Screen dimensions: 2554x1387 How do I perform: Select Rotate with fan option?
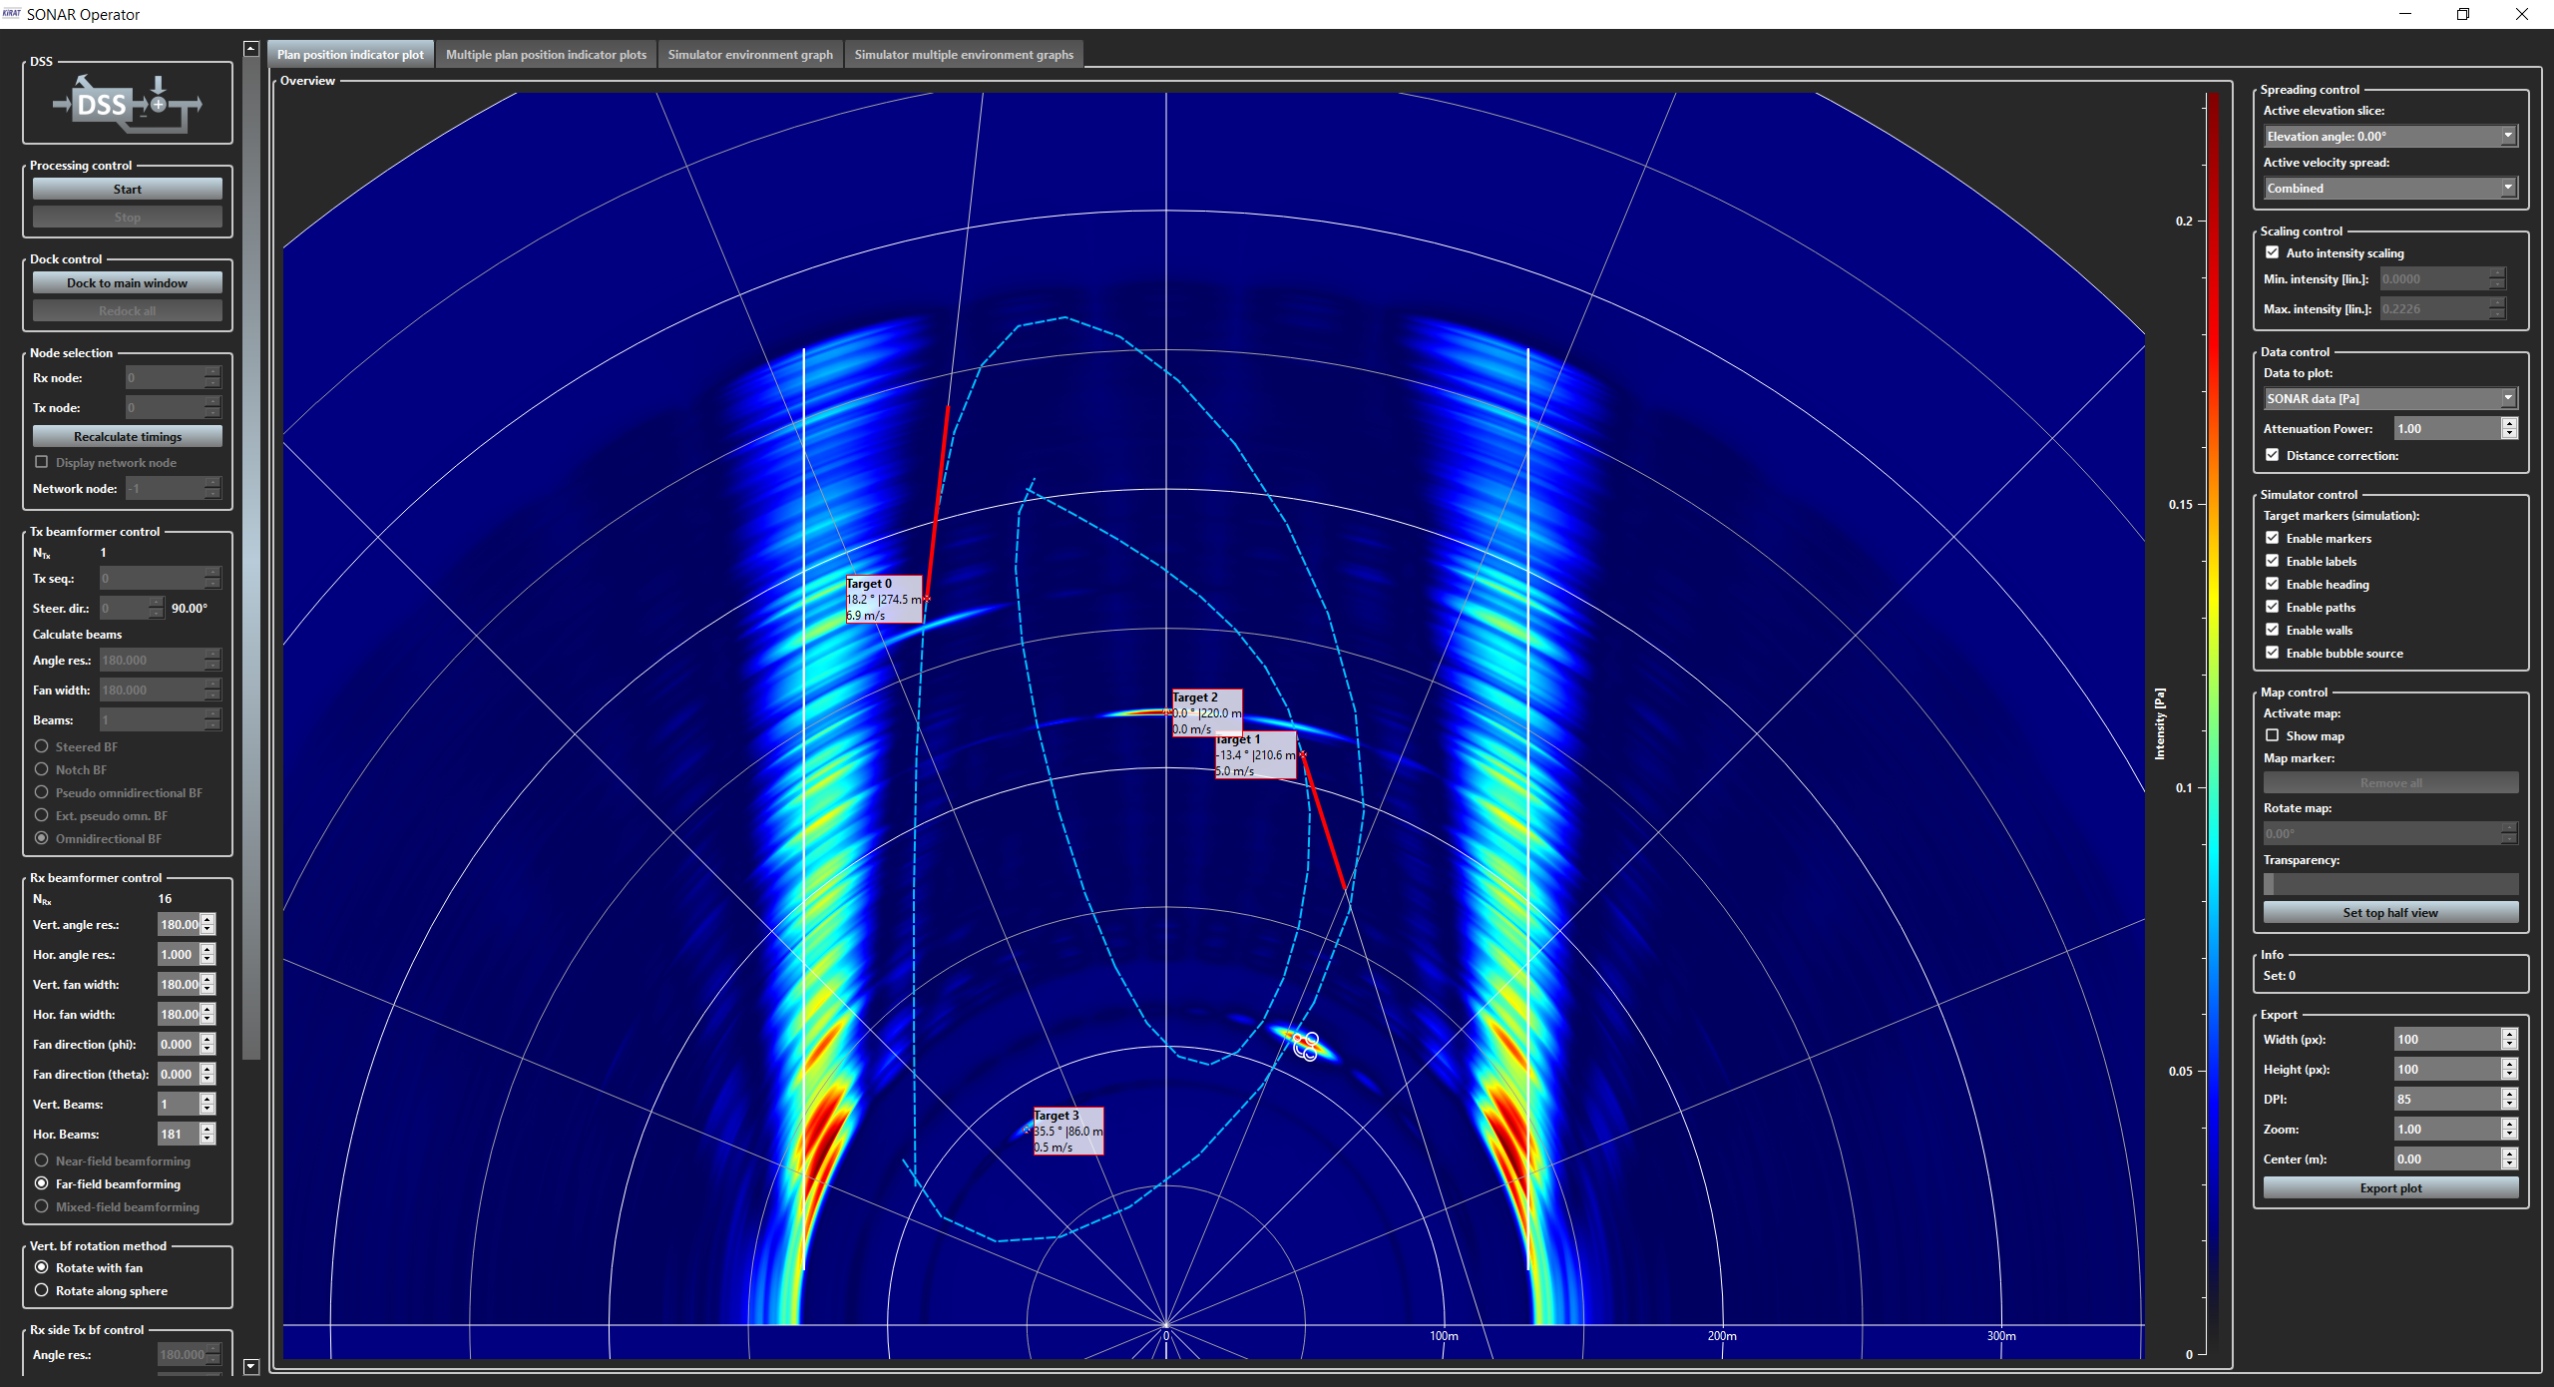[x=42, y=1267]
